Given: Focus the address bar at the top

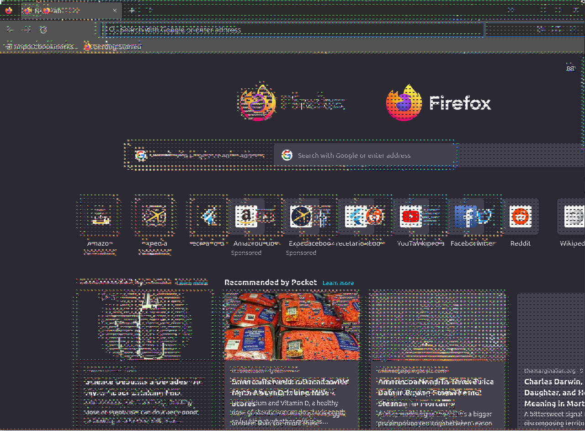Looking at the screenshot, I should [x=292, y=30].
